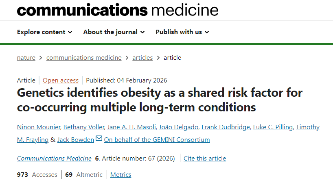Open Jack Bowden author link
The width and height of the screenshot is (333, 189).
pyautogui.click(x=75, y=140)
